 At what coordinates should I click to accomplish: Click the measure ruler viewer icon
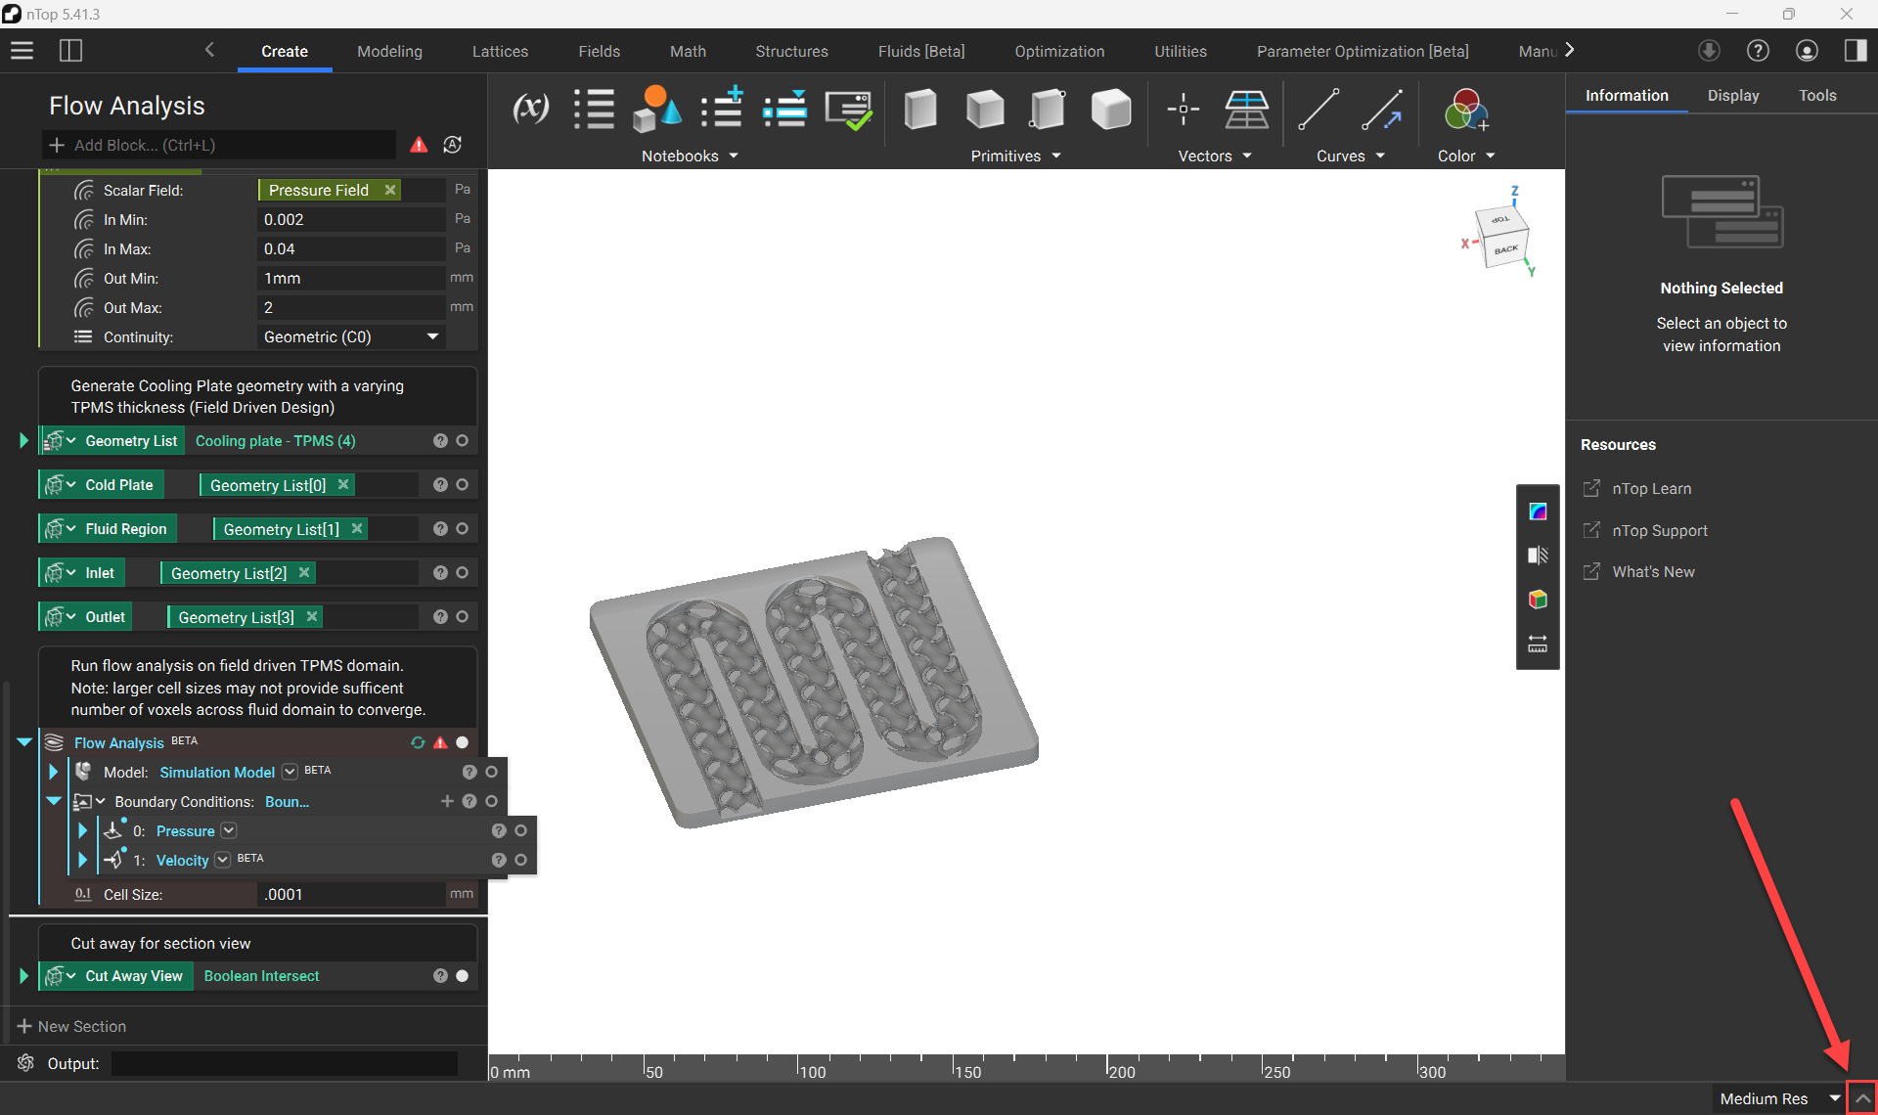(1538, 644)
